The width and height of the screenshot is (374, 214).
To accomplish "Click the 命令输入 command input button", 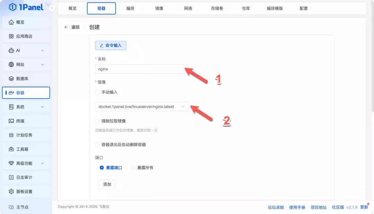I will (x=110, y=45).
